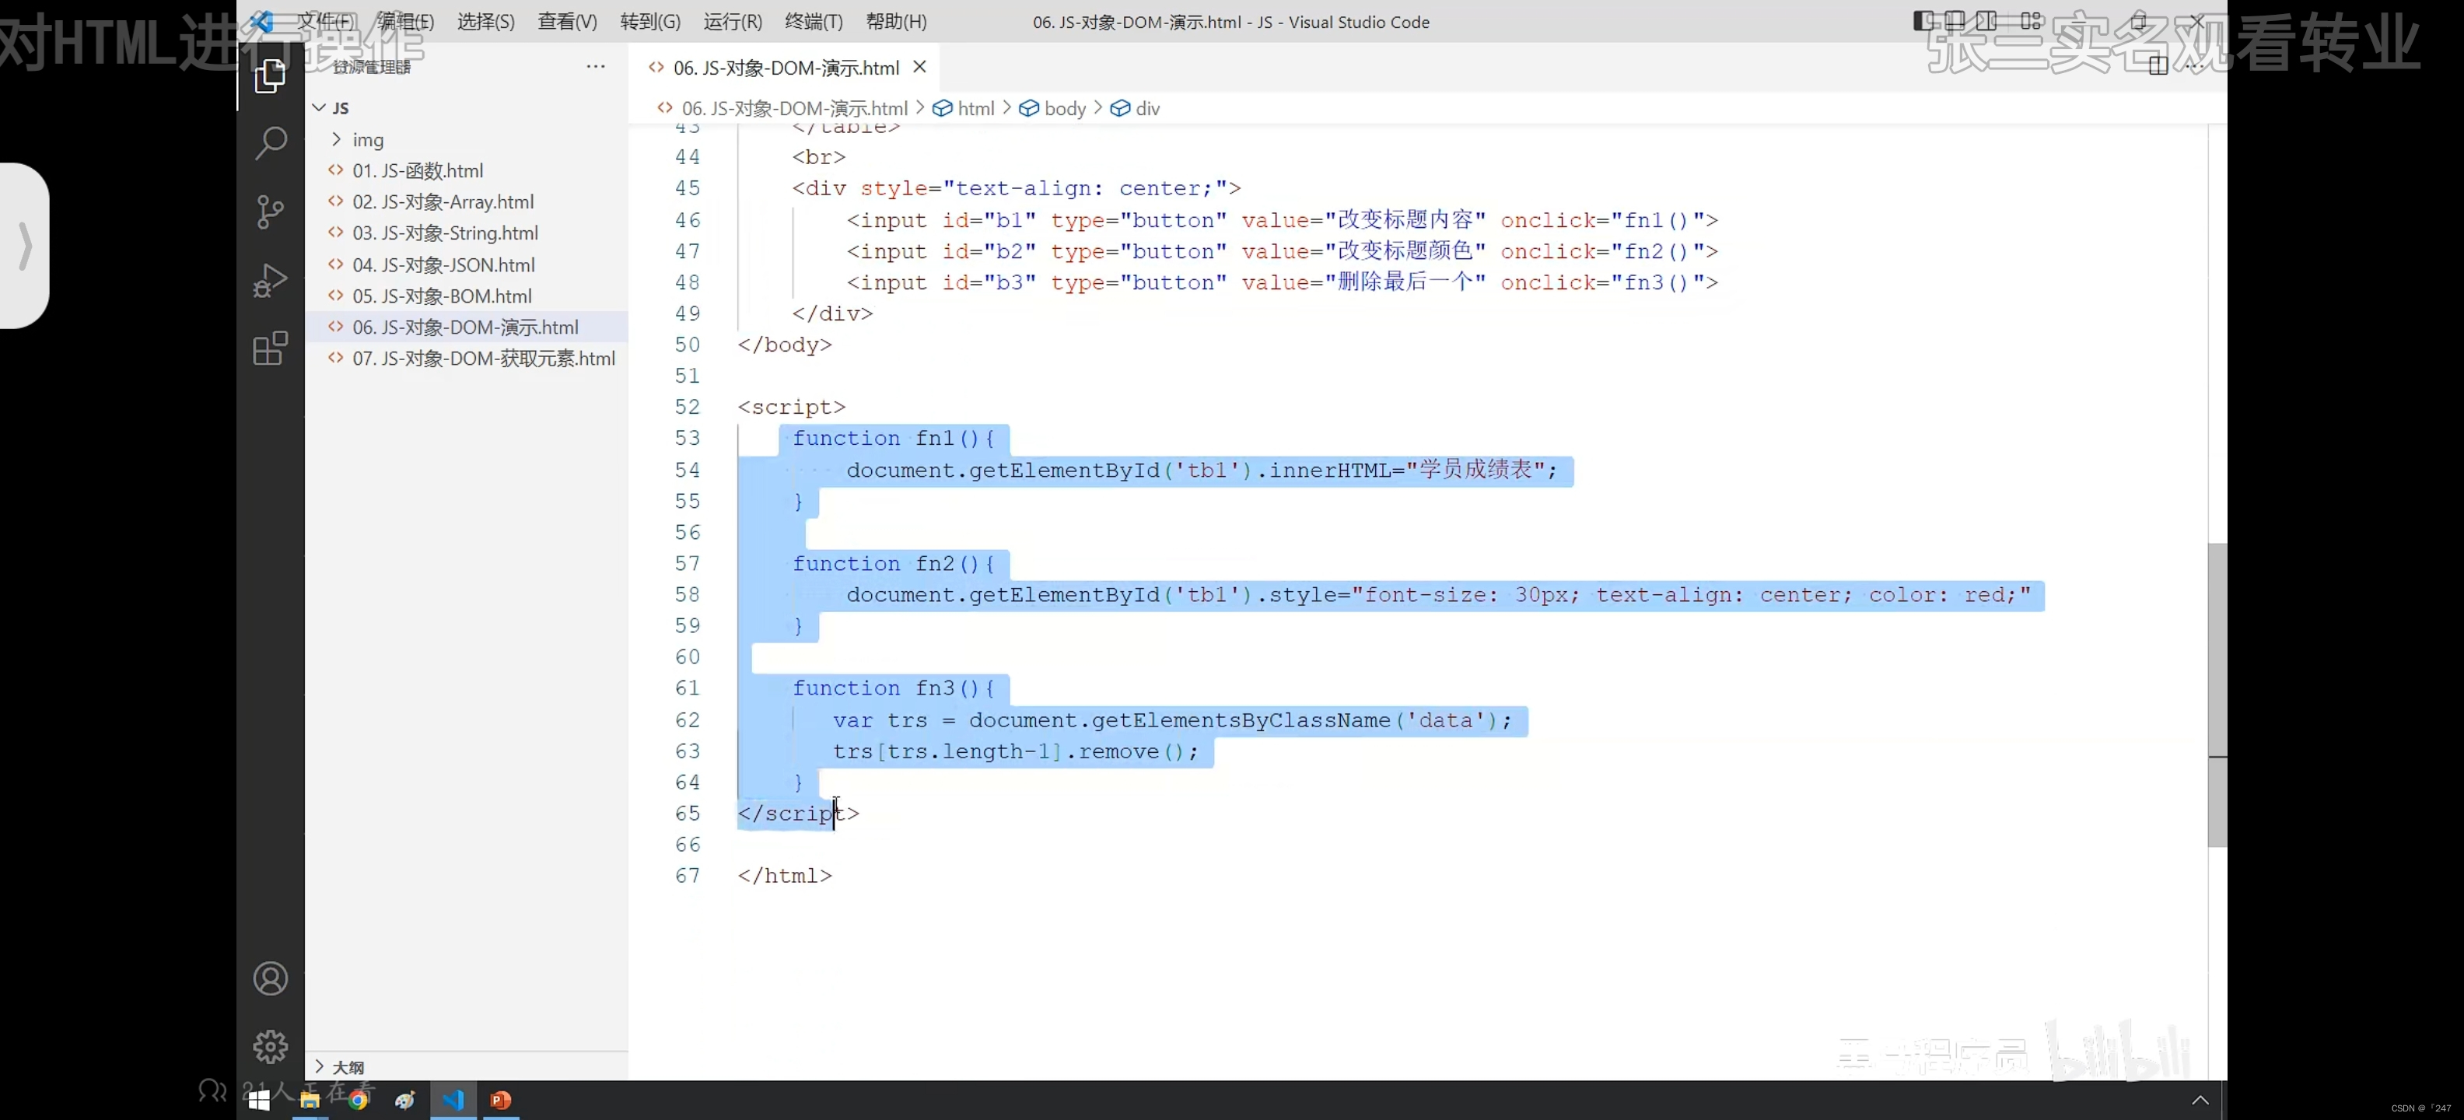Image resolution: width=2464 pixels, height=1120 pixels.
Task: Click the breadcrumb html element
Action: pyautogui.click(x=964, y=108)
